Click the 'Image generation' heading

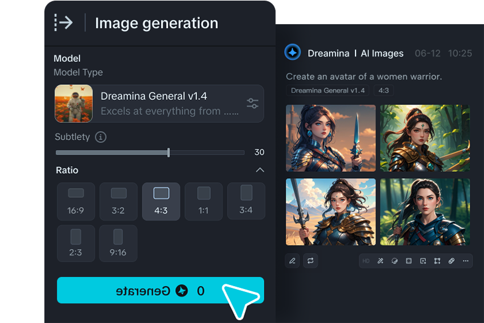pos(157,23)
